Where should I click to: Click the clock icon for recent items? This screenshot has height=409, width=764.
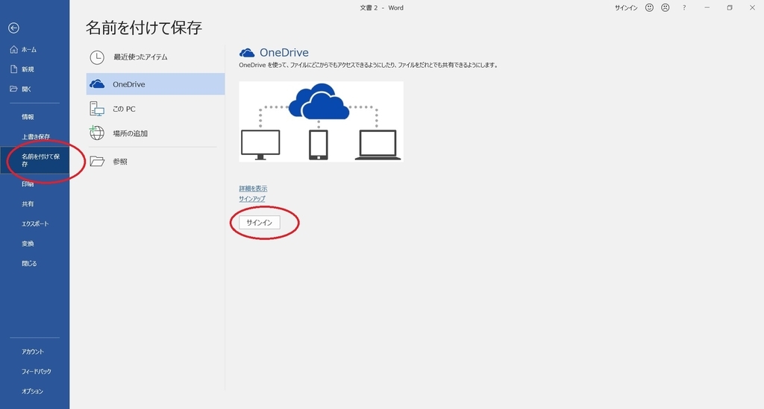point(97,57)
